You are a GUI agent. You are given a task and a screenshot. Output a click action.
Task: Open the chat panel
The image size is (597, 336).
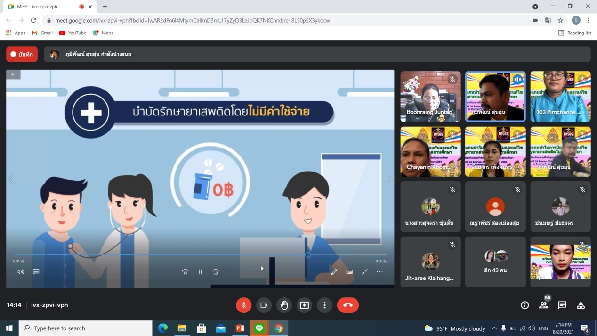(x=562, y=305)
